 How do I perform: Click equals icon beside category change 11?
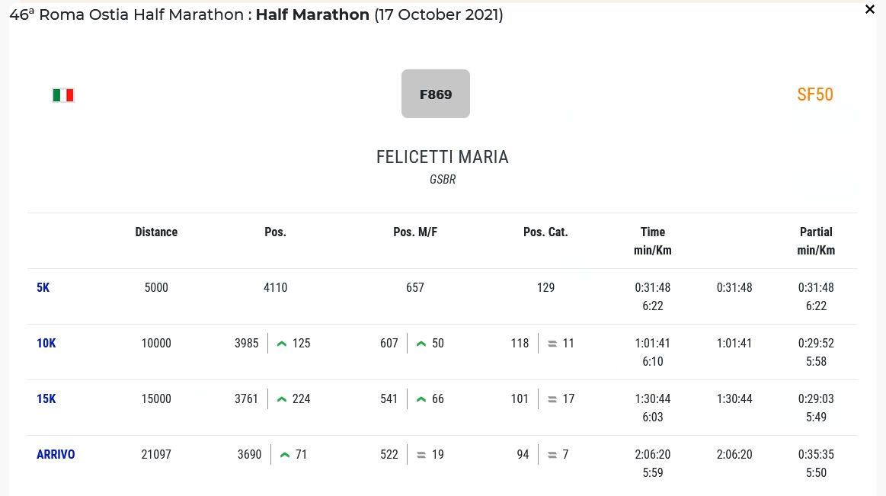tap(552, 344)
